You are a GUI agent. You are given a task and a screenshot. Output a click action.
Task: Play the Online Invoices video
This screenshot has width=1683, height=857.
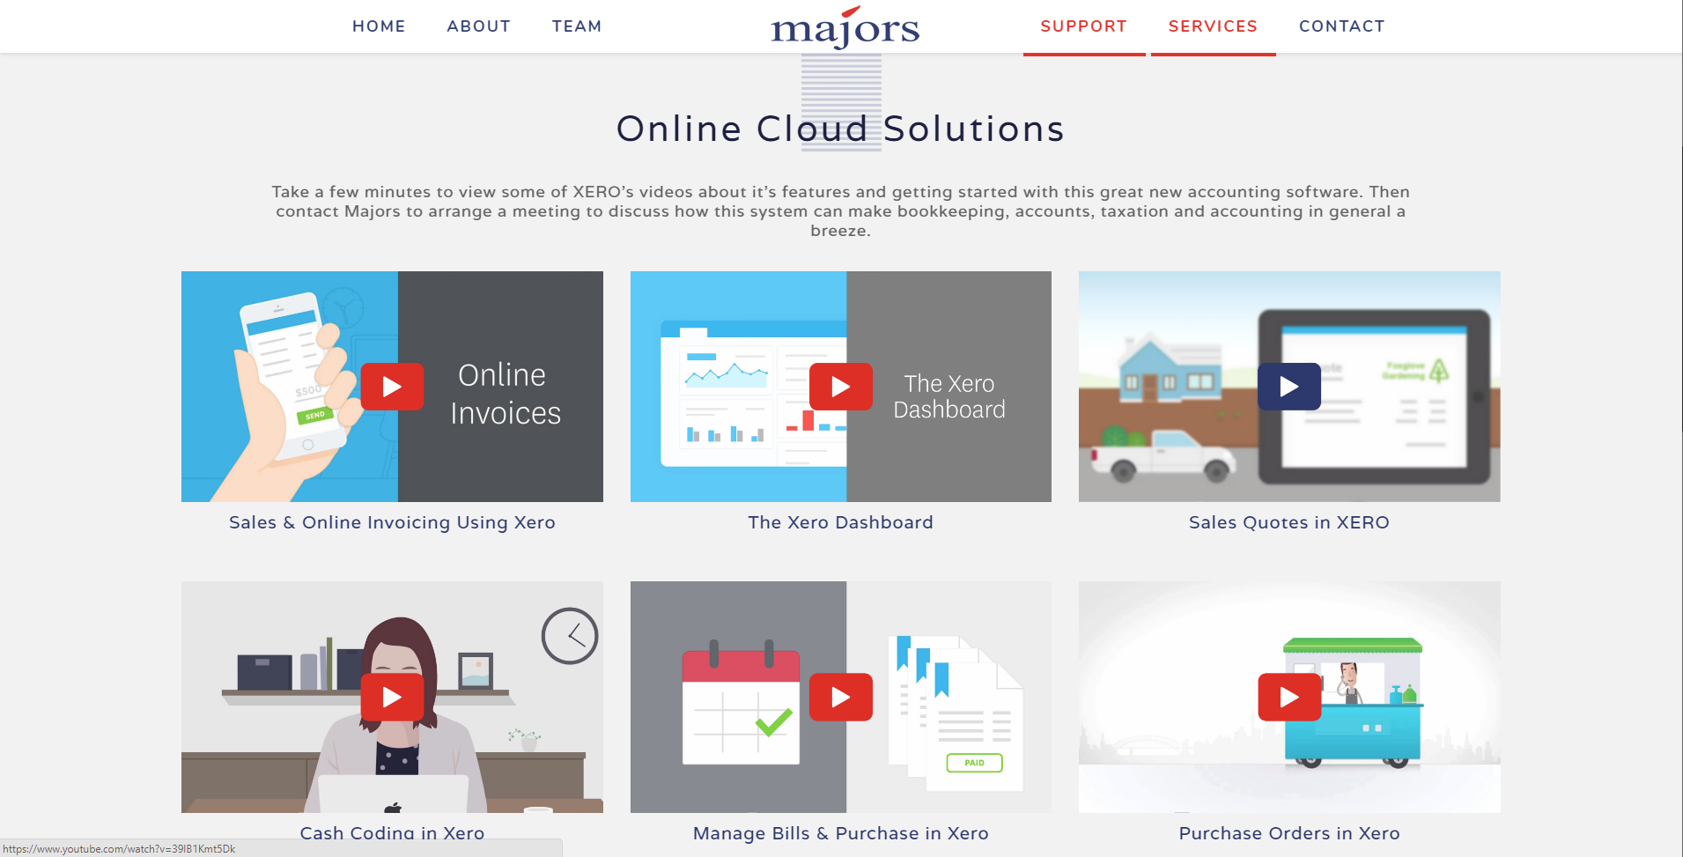[x=392, y=387]
